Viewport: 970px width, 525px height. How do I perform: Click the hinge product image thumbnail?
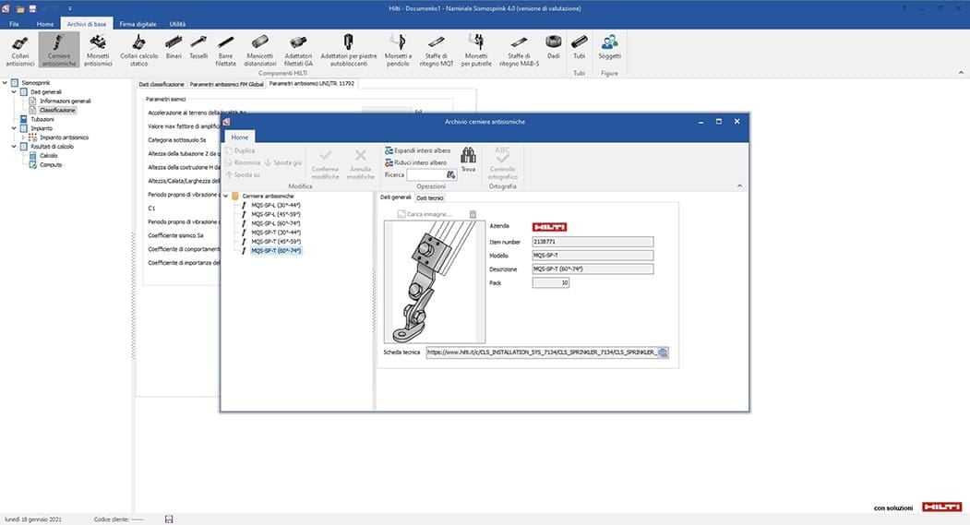pos(435,282)
